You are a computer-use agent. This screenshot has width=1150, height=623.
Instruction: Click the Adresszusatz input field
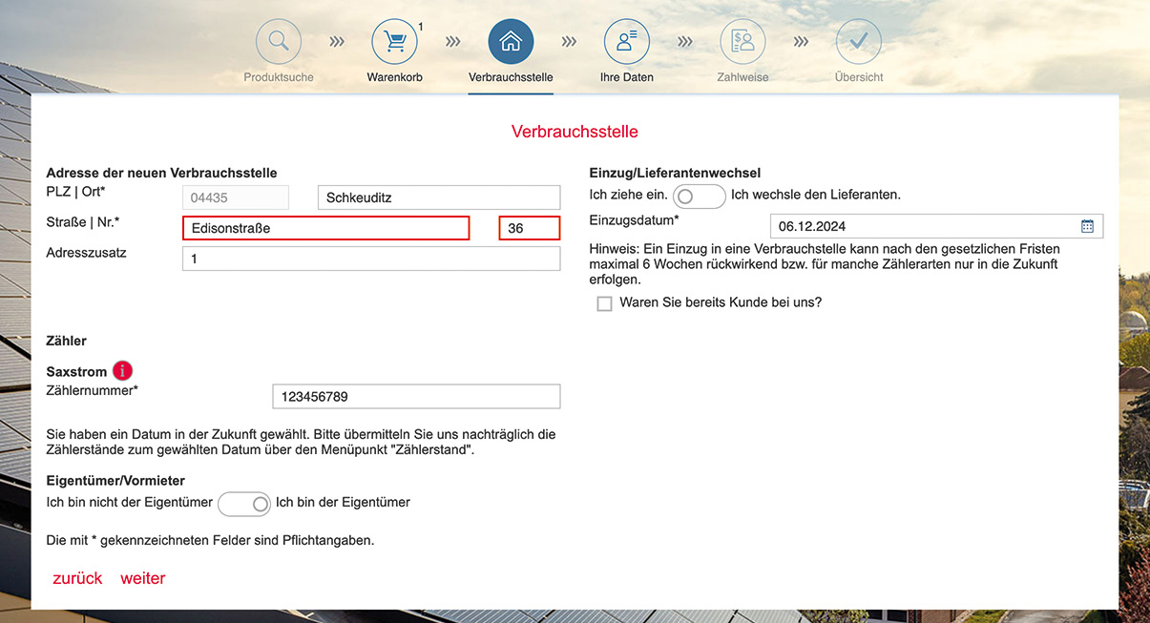pyautogui.click(x=370, y=259)
